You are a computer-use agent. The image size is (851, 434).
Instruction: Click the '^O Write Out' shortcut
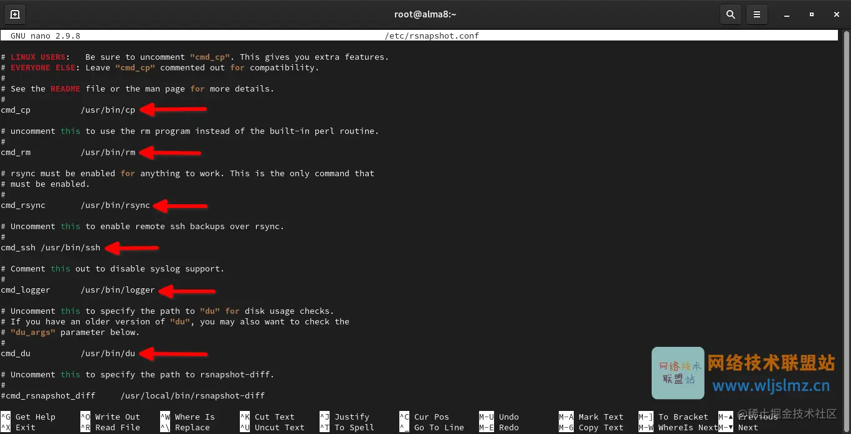click(110, 417)
